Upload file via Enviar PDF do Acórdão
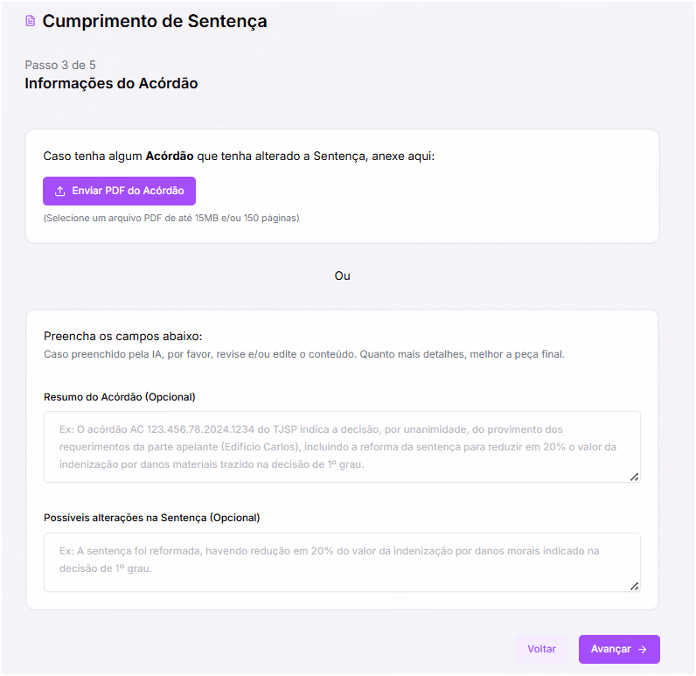 point(119,191)
